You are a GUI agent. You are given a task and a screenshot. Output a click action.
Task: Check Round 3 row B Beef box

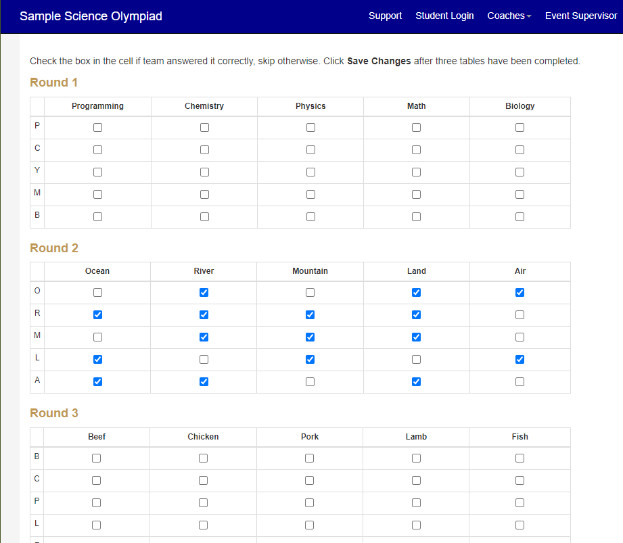click(x=97, y=458)
